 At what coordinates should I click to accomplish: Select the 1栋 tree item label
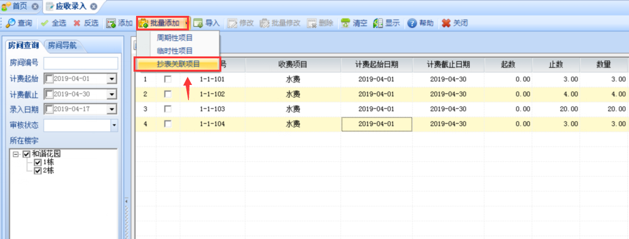48,162
